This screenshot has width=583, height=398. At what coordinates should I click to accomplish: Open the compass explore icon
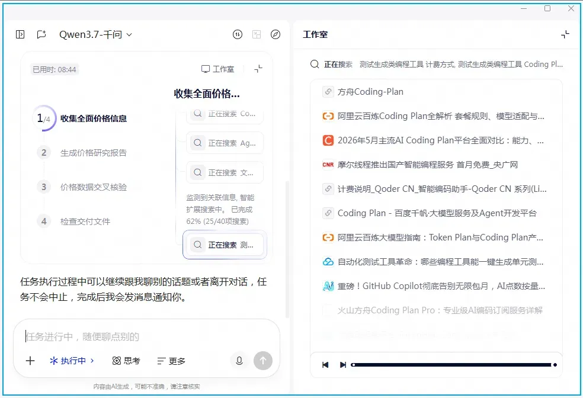(276, 34)
